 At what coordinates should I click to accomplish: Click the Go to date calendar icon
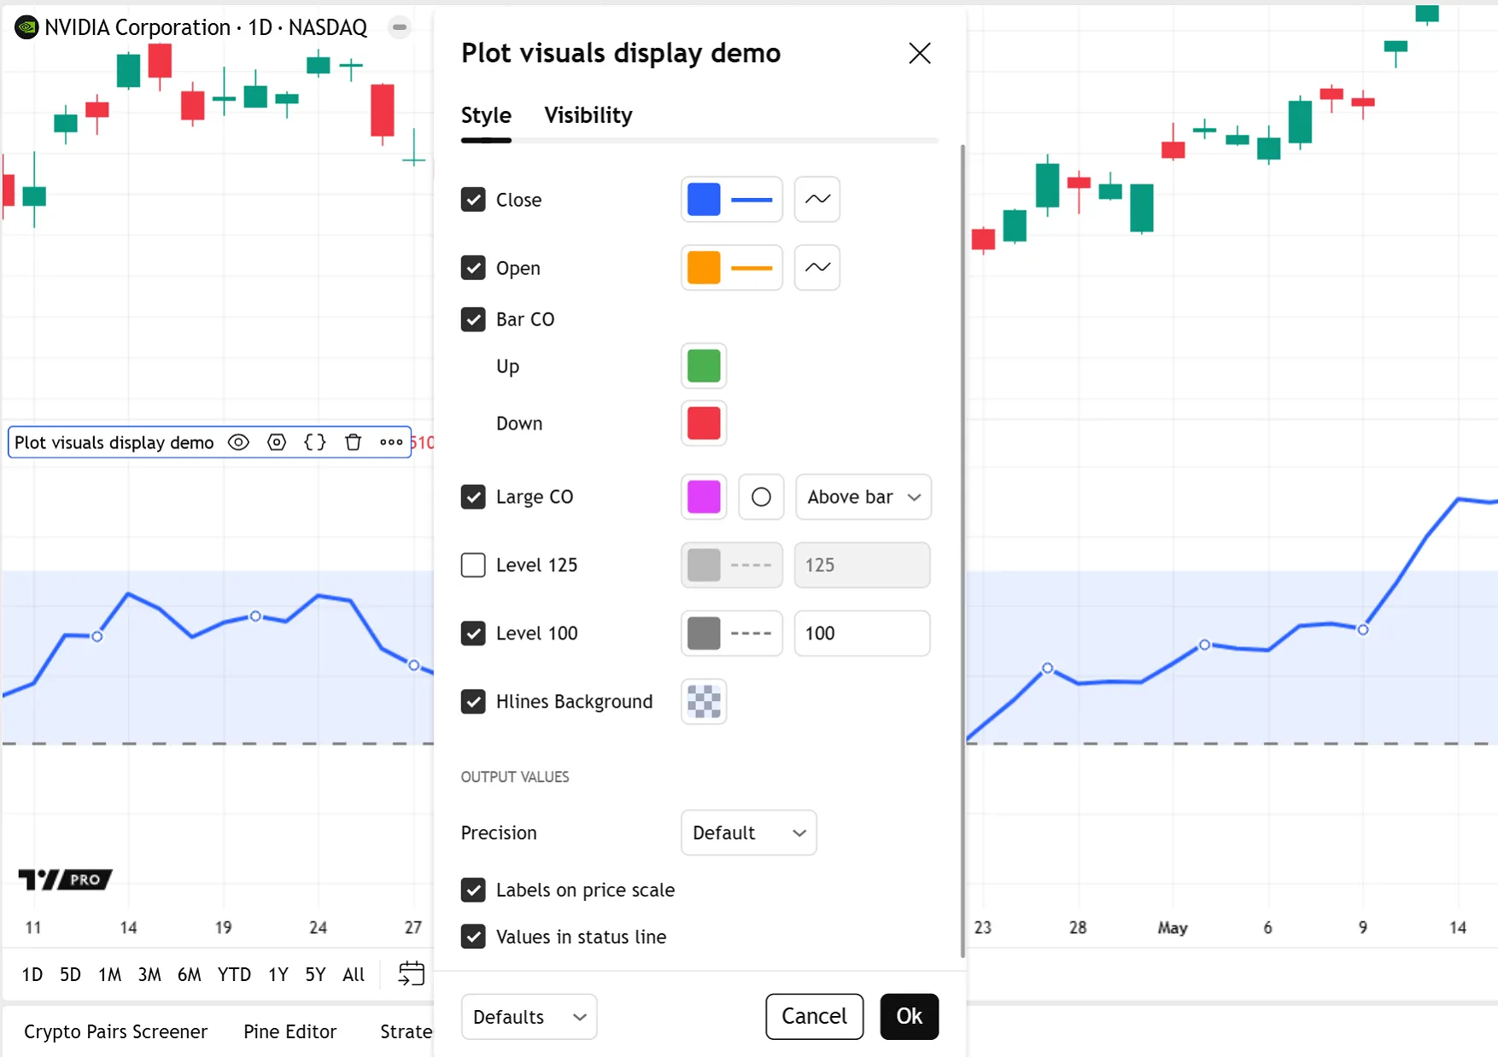412,973
